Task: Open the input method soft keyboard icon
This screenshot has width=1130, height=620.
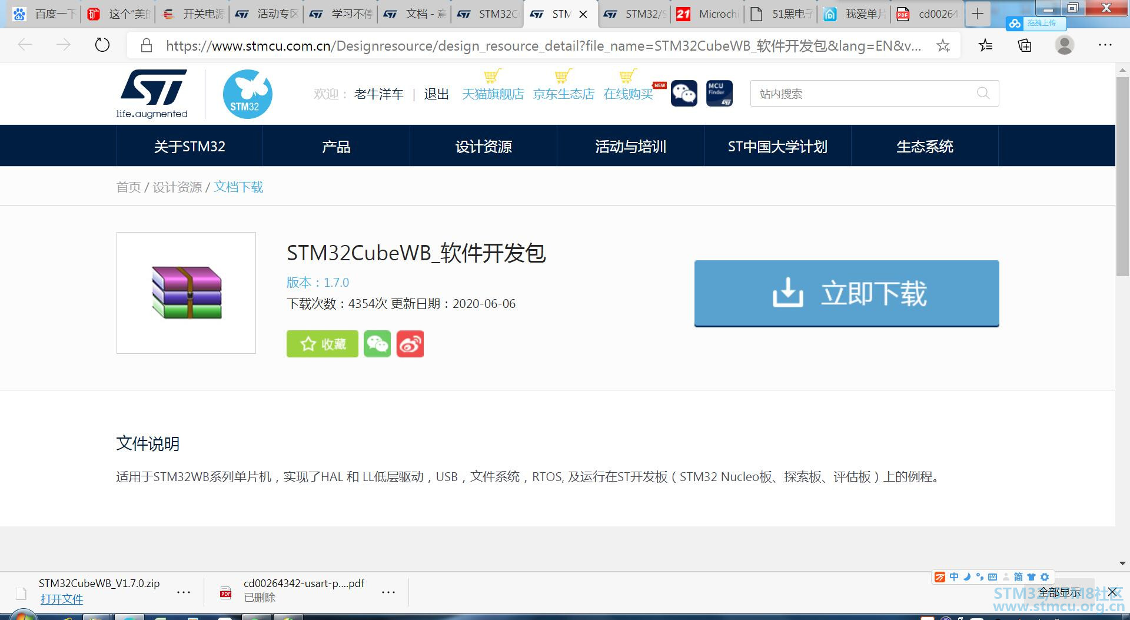Action: [992, 577]
